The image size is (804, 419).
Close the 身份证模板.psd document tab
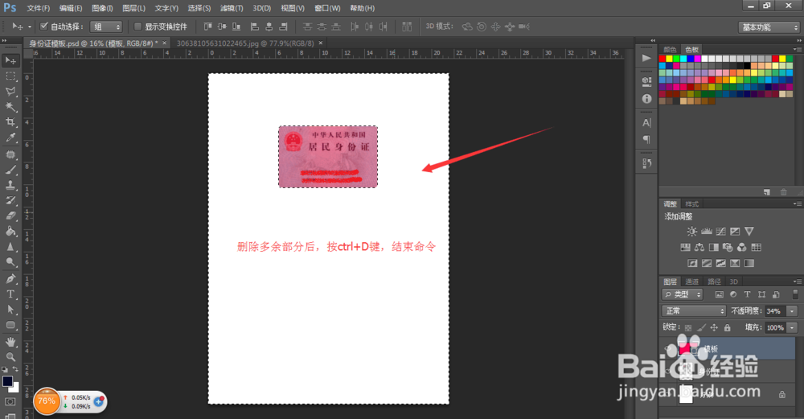pos(165,43)
